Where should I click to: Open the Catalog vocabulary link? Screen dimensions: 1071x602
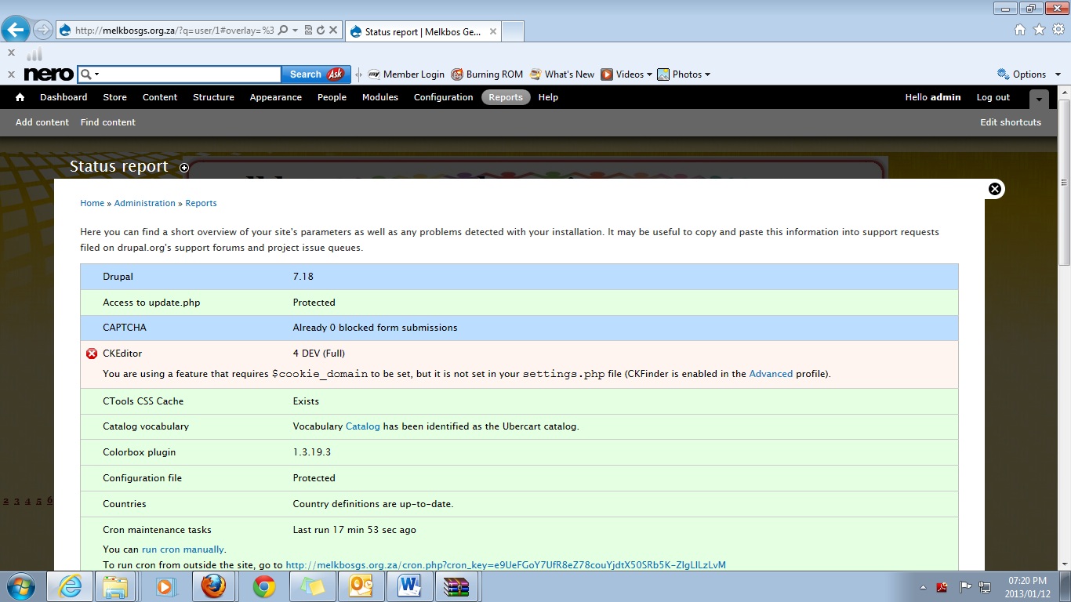pos(362,426)
